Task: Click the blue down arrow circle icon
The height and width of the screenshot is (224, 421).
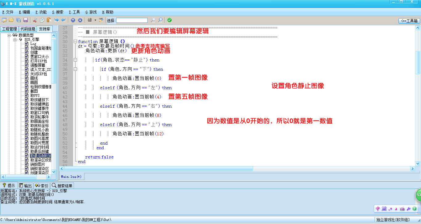Action: tap(80, 20)
